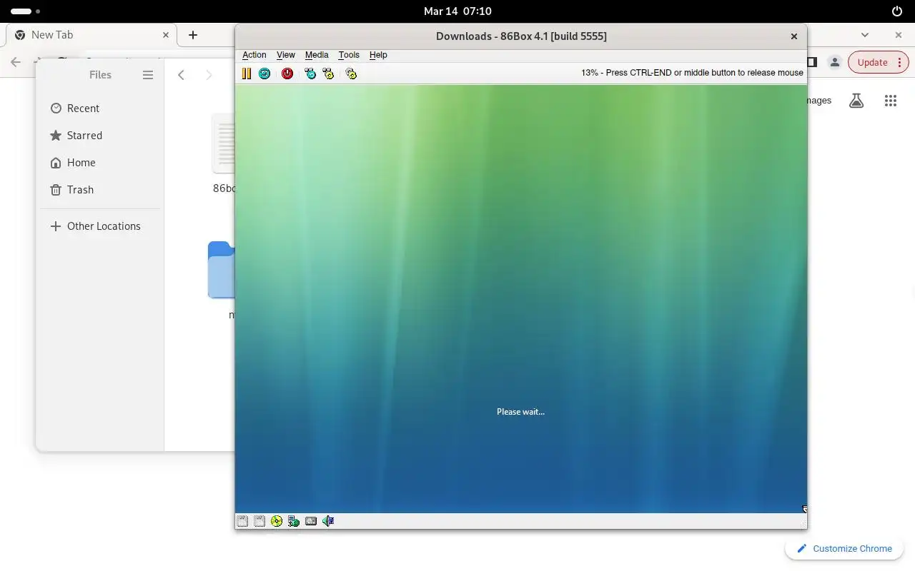Viewport: 915px width, 571px height.
Task: Open Trash in Files sidebar
Action: 100,190
